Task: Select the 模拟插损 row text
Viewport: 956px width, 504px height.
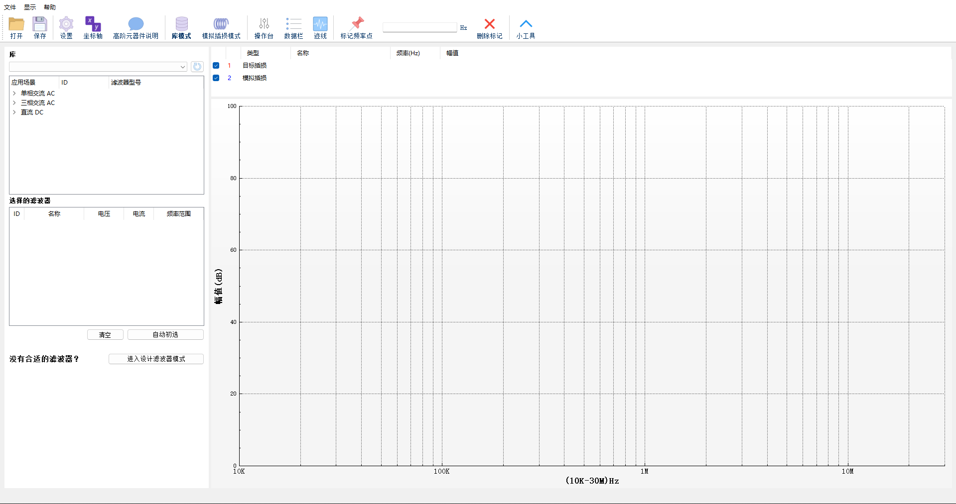Action: point(255,78)
